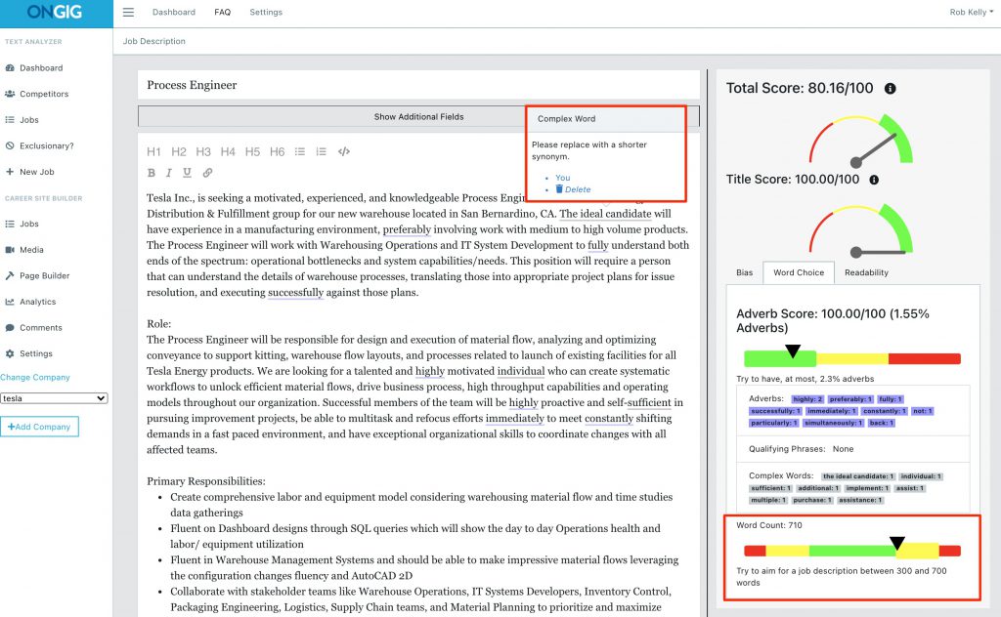This screenshot has height=617, width=1001.
Task: Open Settings in the top navigation
Action: click(x=266, y=12)
